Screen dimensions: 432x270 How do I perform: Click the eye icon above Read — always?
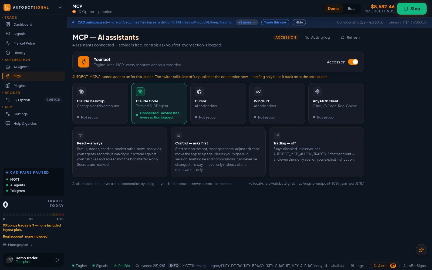pos(80,135)
